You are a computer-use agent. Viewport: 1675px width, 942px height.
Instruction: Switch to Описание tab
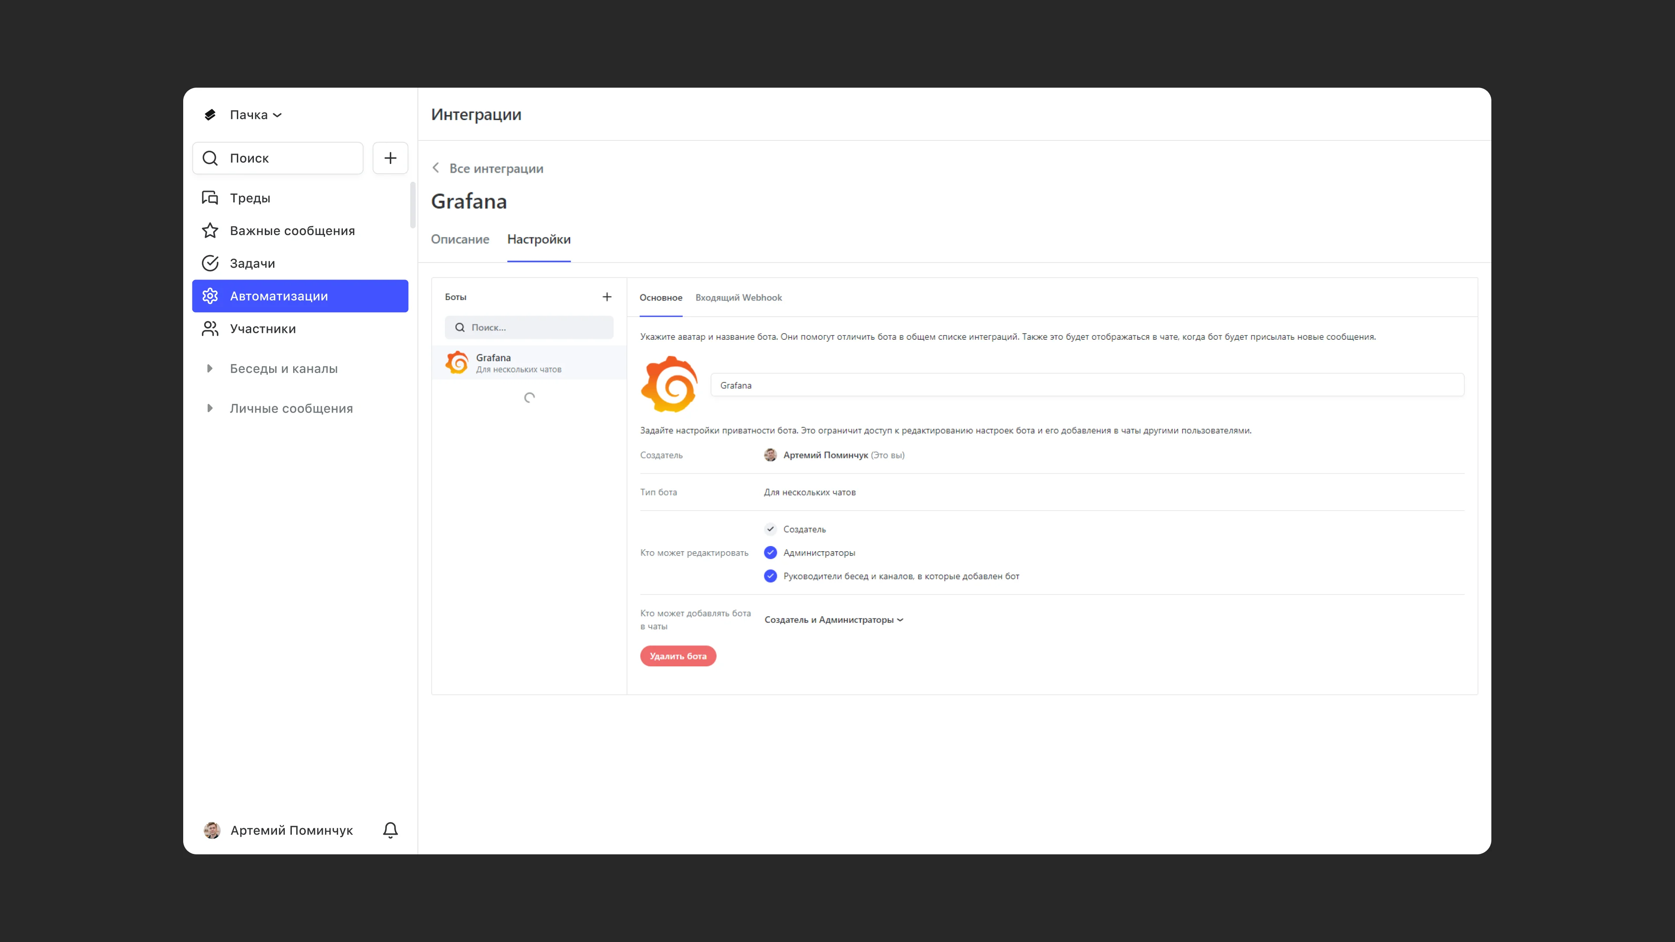(460, 239)
